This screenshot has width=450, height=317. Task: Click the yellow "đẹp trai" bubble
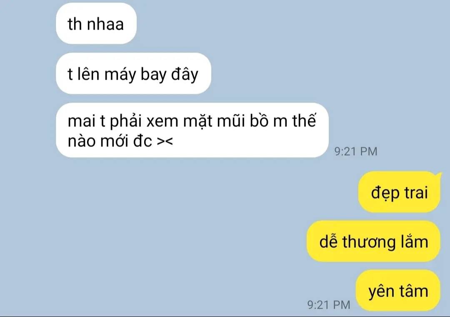point(399,192)
